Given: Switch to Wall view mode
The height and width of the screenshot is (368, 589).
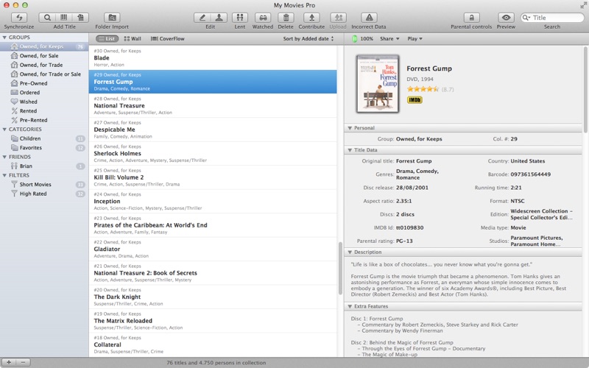Looking at the screenshot, I should click(133, 38).
